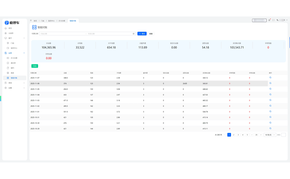The image size is (290, 179).
Task: Click the language switch icon in the header
Action: coord(277,20)
